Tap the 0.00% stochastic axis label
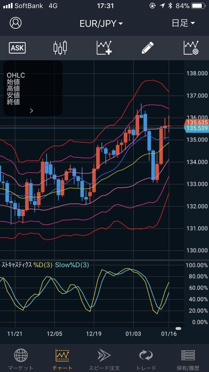Screen dimensions: 209x372 pyautogui.click(x=200, y=322)
